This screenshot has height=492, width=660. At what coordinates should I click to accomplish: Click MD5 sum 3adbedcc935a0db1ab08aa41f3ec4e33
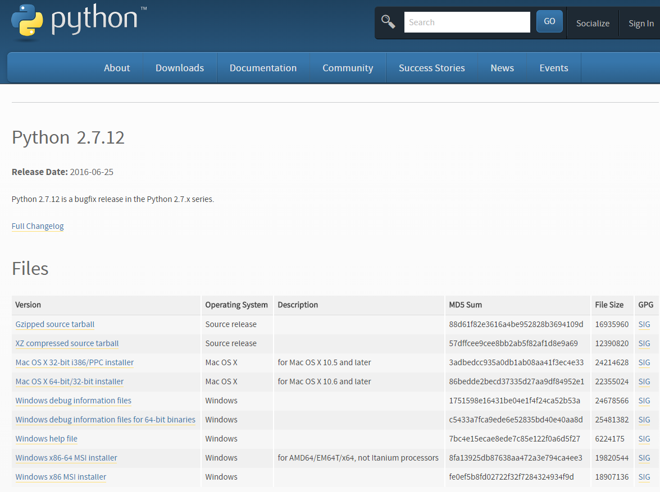tap(516, 362)
